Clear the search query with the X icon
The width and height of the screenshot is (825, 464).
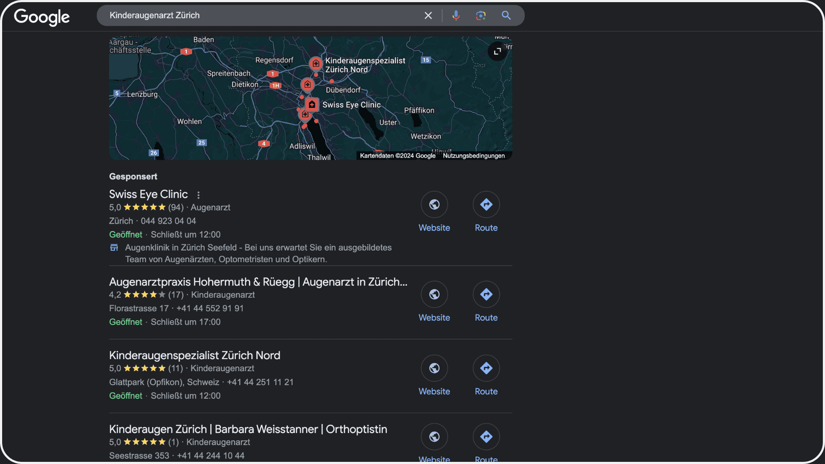point(428,15)
